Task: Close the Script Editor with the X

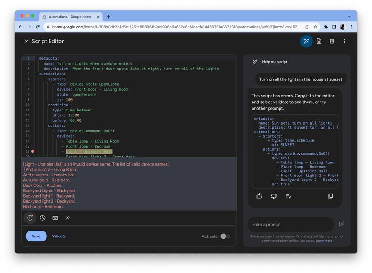Action: [x=26, y=42]
